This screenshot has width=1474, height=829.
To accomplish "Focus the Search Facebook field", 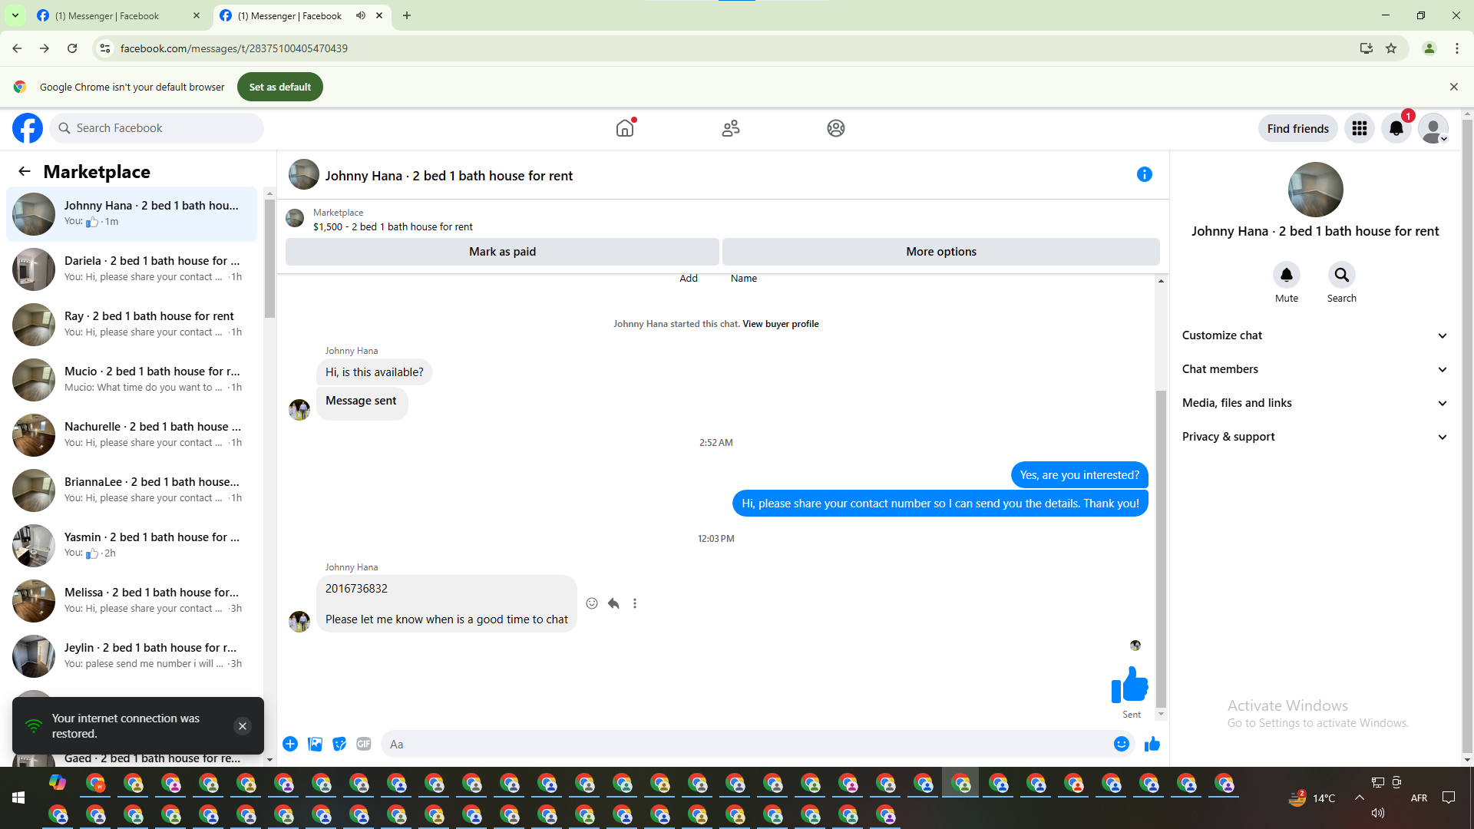I will (x=157, y=128).
